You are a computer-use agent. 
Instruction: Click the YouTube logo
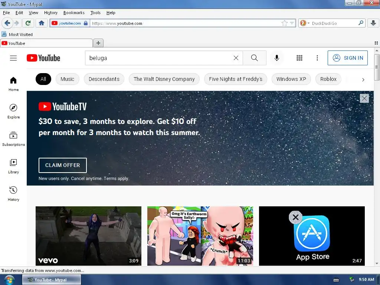[x=43, y=58]
